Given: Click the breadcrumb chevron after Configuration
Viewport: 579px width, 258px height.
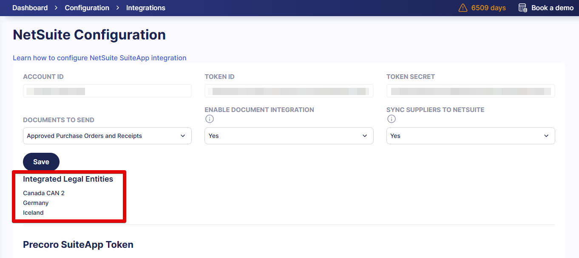Looking at the screenshot, I should [x=118, y=8].
